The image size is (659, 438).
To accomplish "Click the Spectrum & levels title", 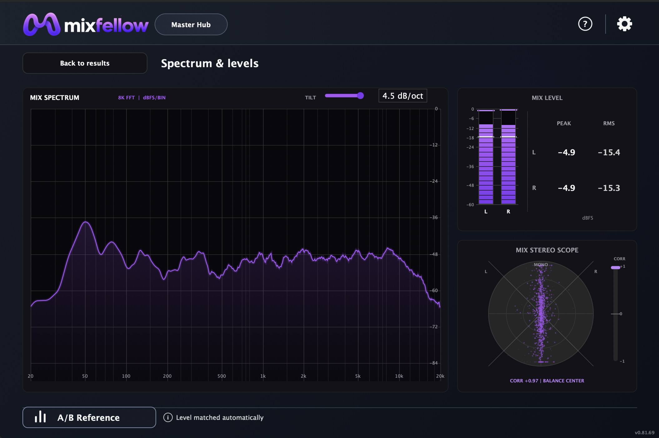I will (210, 63).
